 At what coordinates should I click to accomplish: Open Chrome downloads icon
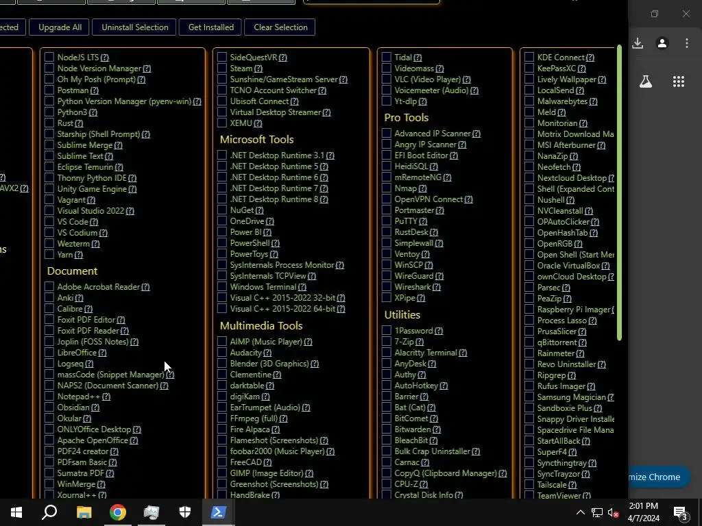pyautogui.click(x=638, y=43)
